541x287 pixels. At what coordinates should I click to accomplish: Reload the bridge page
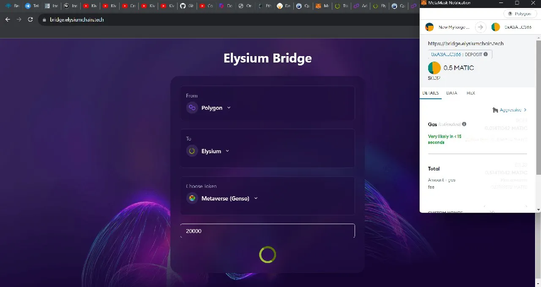[x=30, y=19]
